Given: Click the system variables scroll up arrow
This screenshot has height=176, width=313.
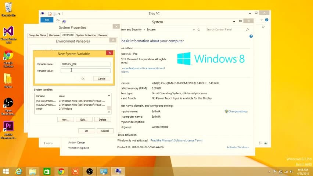Looking at the screenshot, I should pos(109,95).
